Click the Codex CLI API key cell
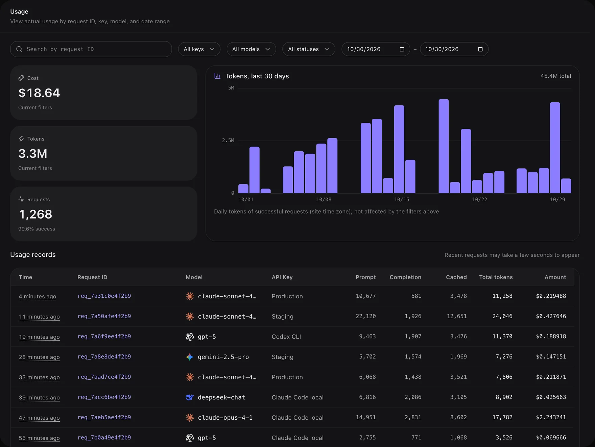The width and height of the screenshot is (595, 447). click(286, 337)
